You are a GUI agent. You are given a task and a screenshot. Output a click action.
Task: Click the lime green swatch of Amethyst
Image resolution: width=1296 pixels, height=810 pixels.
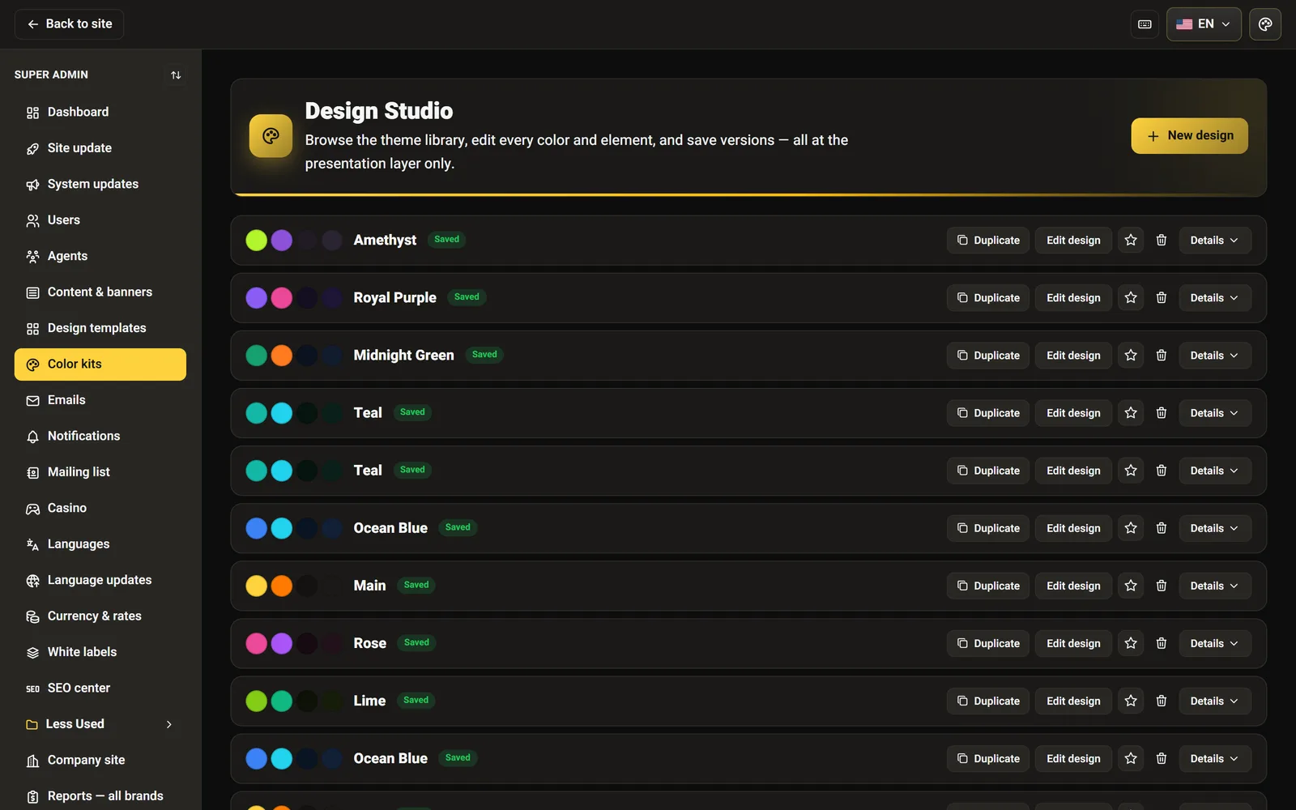pyautogui.click(x=256, y=241)
